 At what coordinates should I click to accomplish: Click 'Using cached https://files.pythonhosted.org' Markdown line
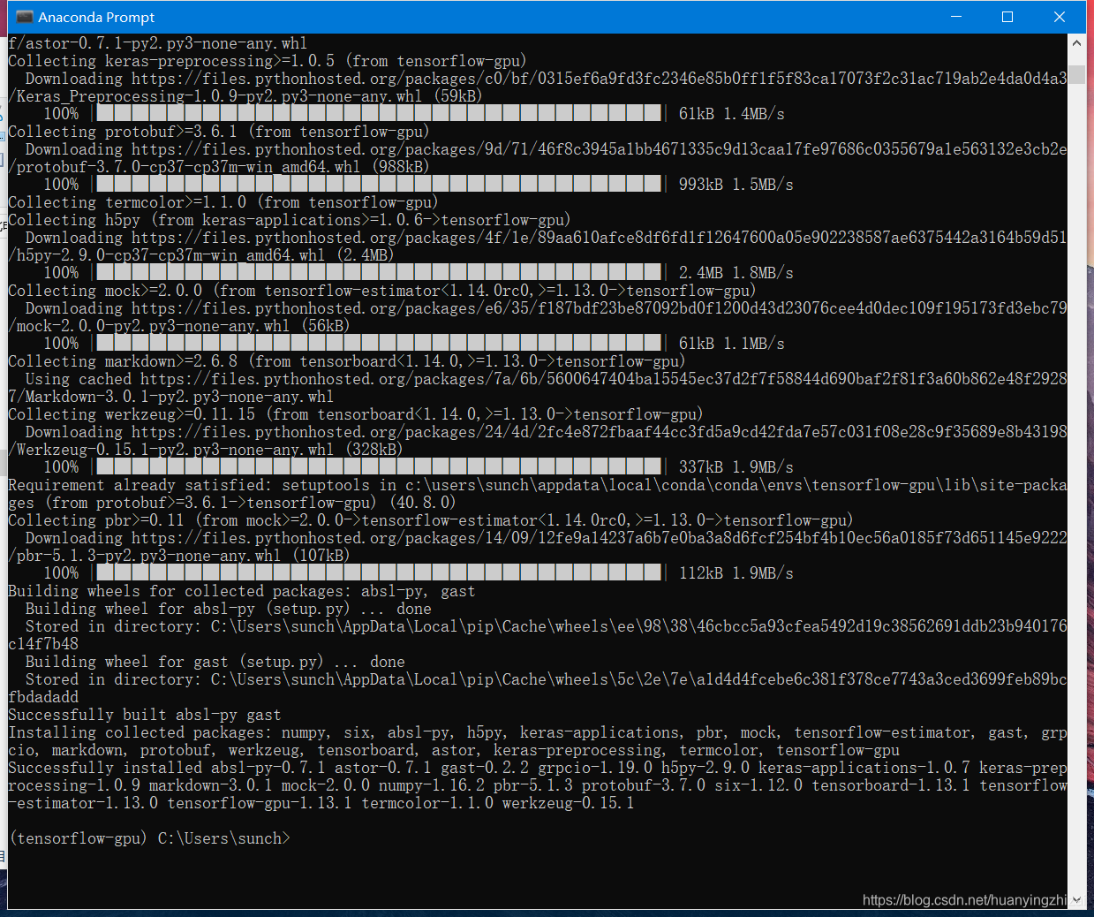(546, 379)
